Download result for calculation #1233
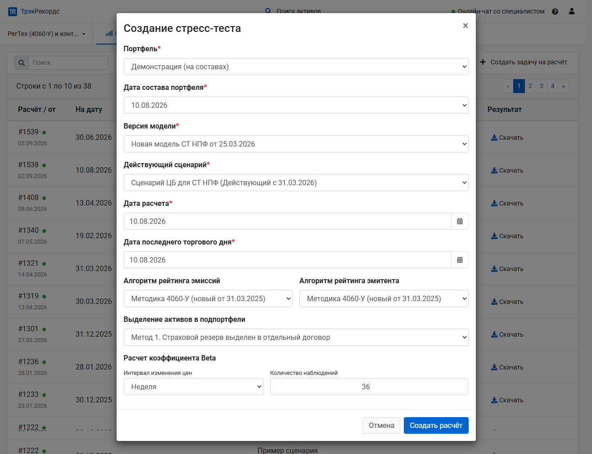592x454 pixels. (507, 400)
